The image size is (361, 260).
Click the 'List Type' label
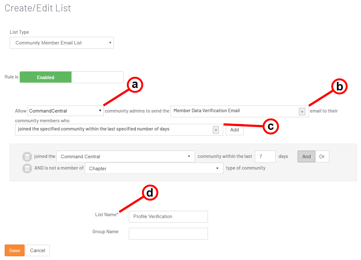[19, 32]
